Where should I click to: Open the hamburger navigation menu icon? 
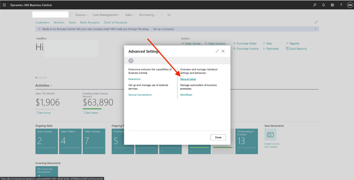coord(169,15)
